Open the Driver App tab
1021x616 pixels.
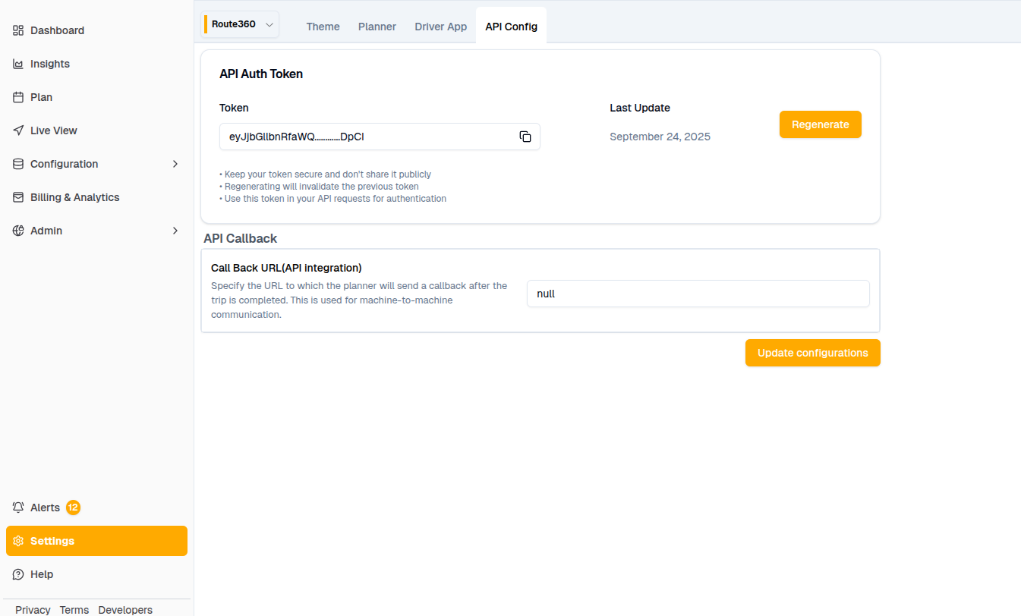[x=440, y=27]
